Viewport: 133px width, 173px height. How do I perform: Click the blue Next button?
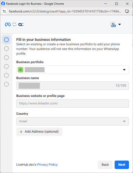[x=122, y=165]
